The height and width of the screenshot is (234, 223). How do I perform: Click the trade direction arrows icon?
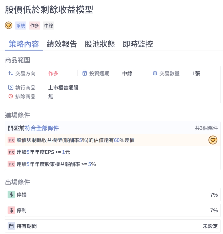coord(11,73)
